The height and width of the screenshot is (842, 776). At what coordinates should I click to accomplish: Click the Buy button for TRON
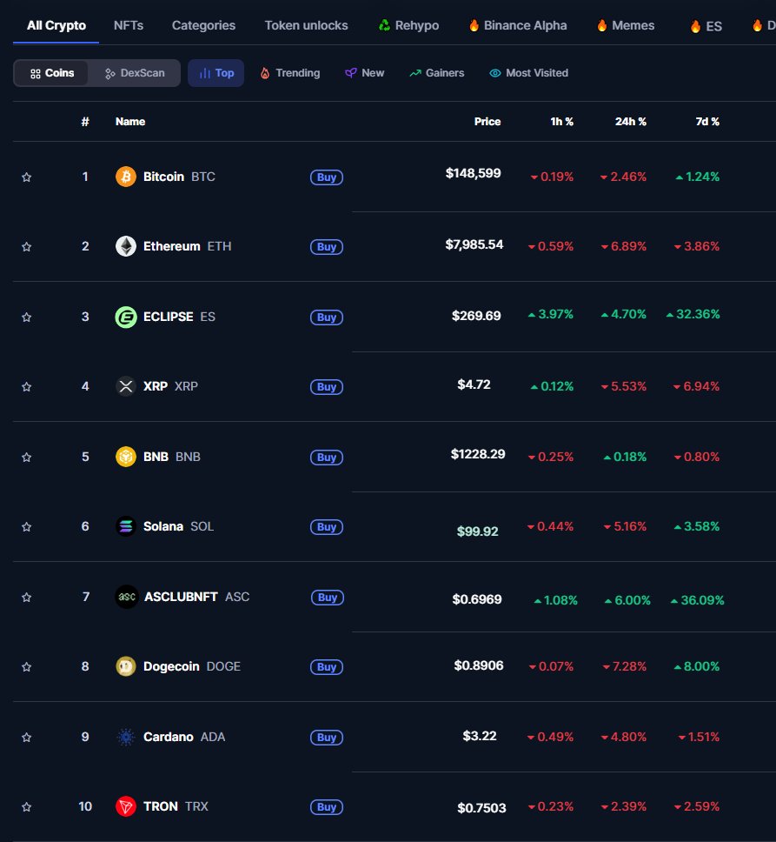coord(327,807)
